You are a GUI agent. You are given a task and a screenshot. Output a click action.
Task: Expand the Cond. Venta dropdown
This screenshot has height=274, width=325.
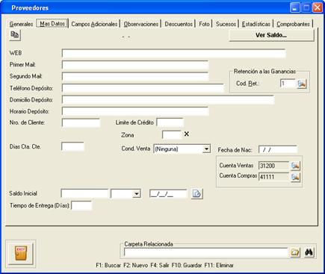[x=206, y=149]
